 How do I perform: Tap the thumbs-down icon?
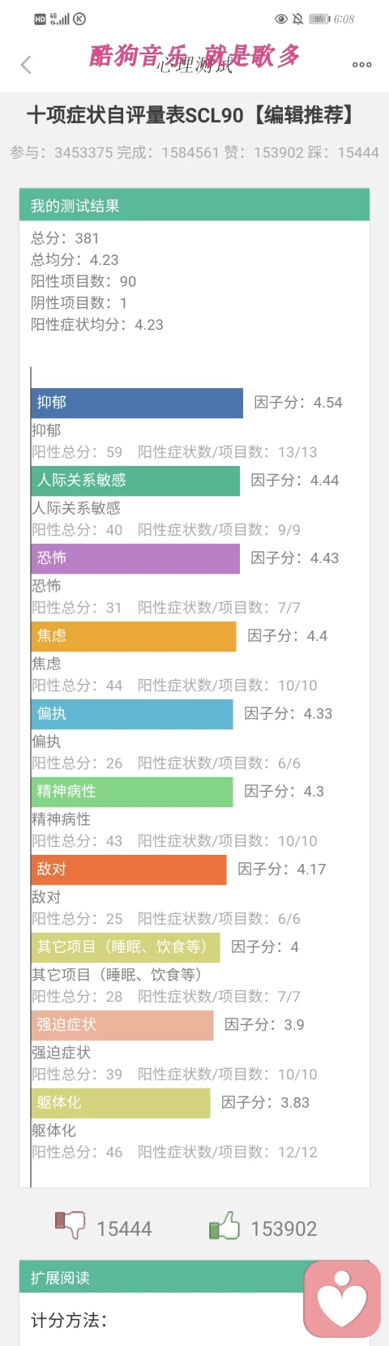[71, 1225]
